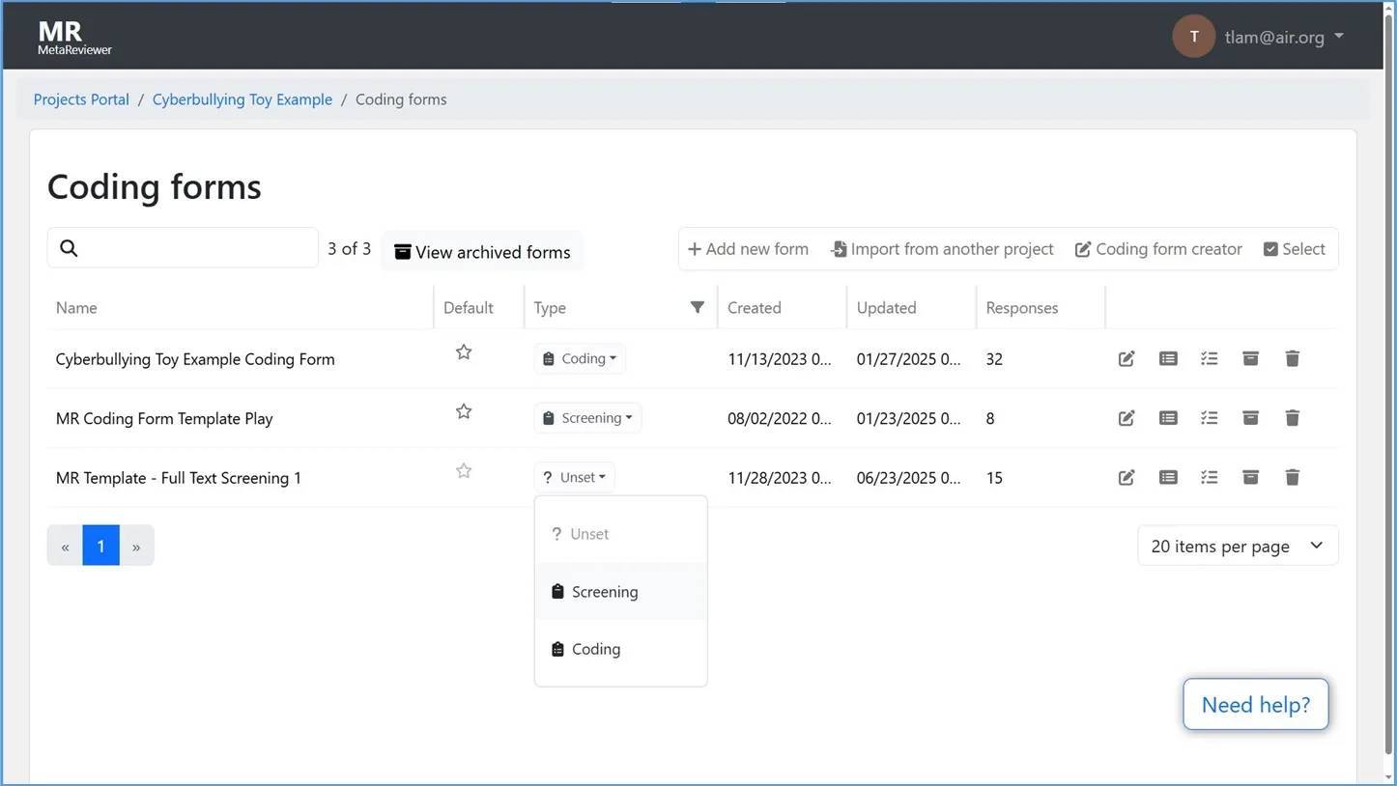Click the responses value 32

994,359
